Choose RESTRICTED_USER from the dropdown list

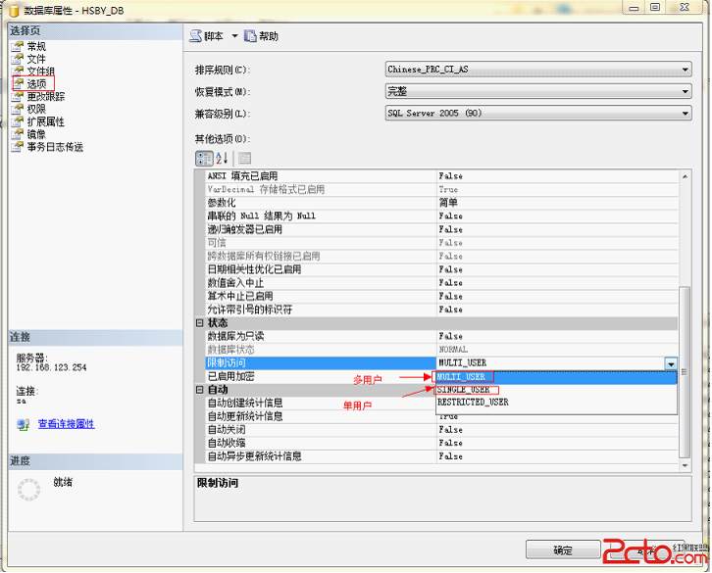(473, 402)
